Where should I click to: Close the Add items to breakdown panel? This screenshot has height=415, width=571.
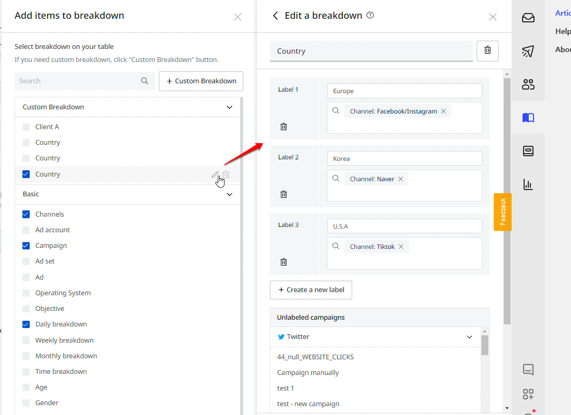click(x=238, y=17)
